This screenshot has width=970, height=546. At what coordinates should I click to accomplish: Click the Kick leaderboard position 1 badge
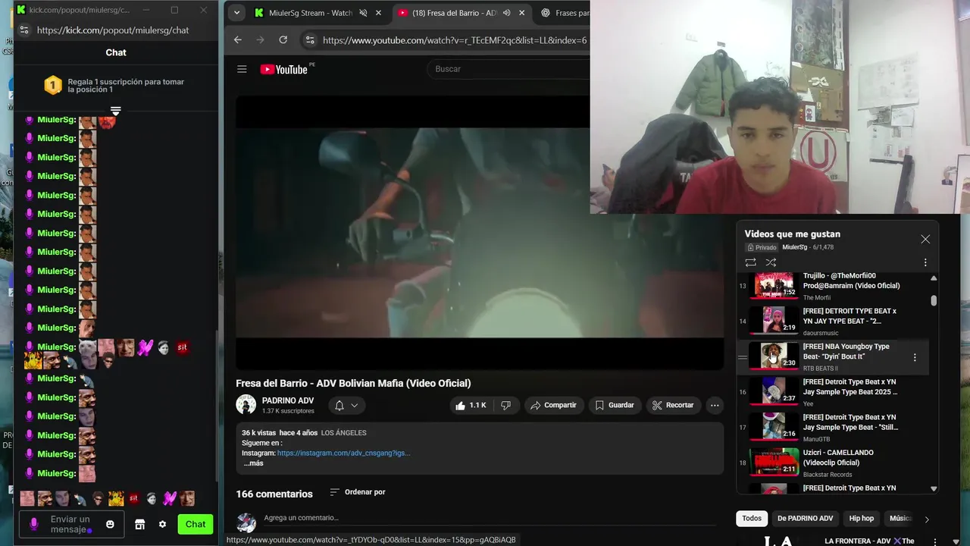click(52, 85)
